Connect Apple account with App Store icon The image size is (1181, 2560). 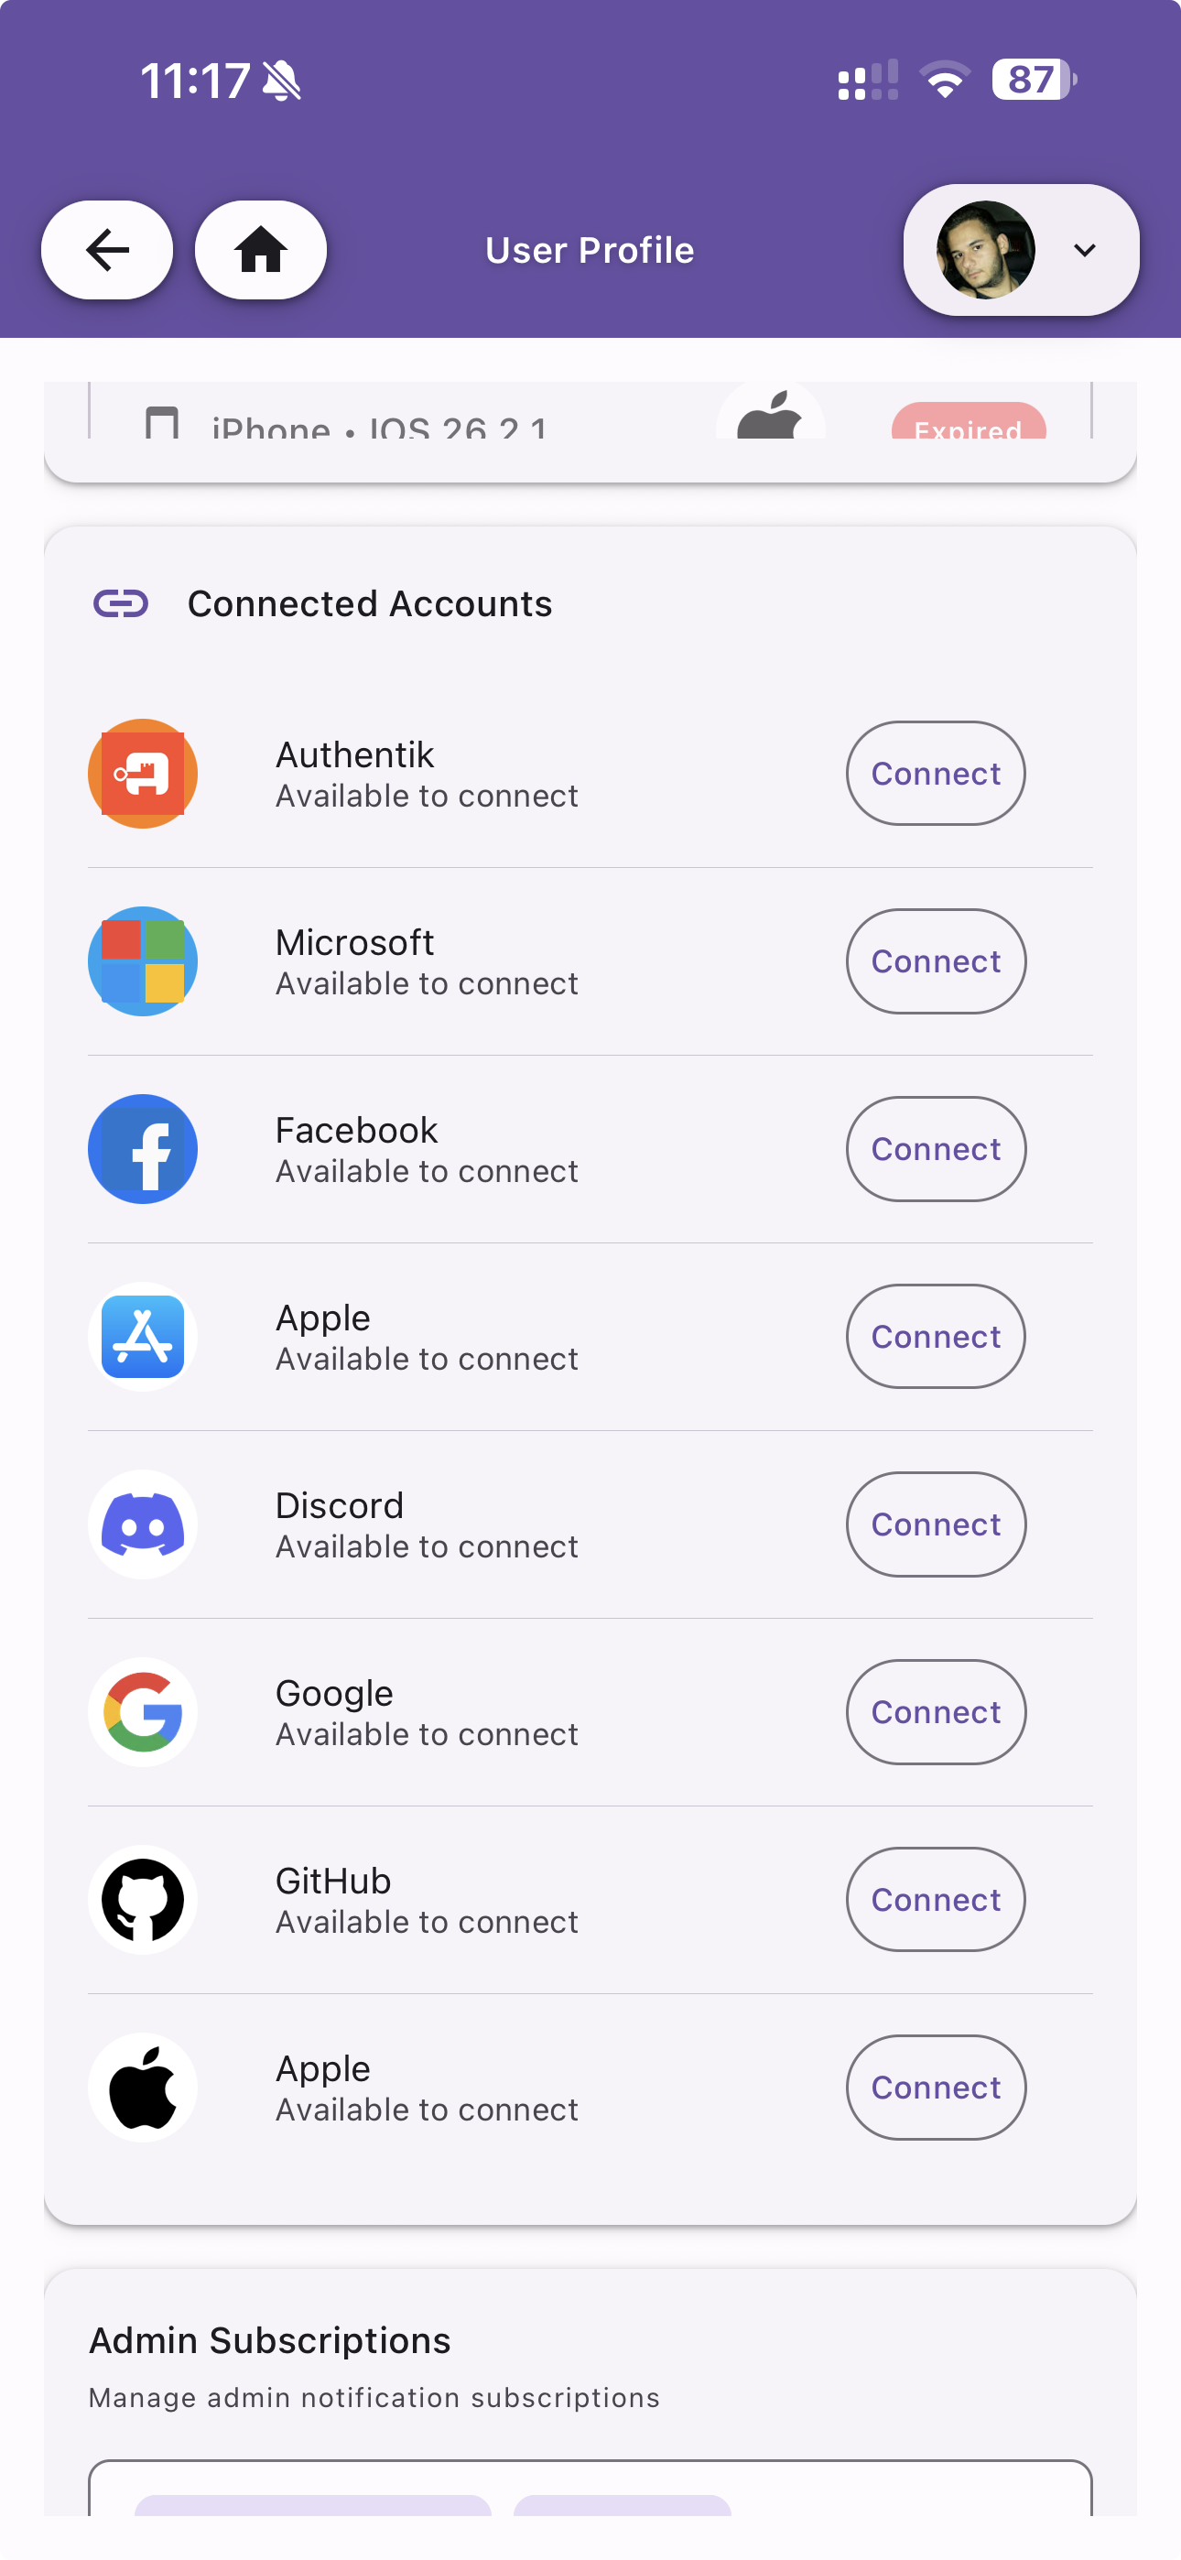(x=936, y=1337)
